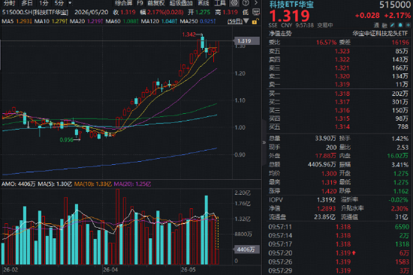This screenshot has height=275, width=413.
Task: Toggle the chart lock icon
Action: (255, 21)
